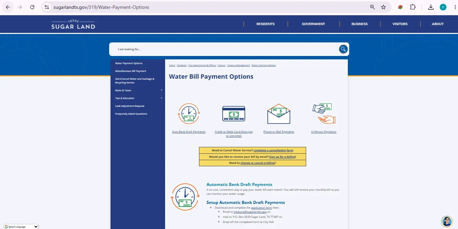The width and height of the screenshot is (458, 229).
Task: Open the chat assistant avatar
Action: [447, 222]
